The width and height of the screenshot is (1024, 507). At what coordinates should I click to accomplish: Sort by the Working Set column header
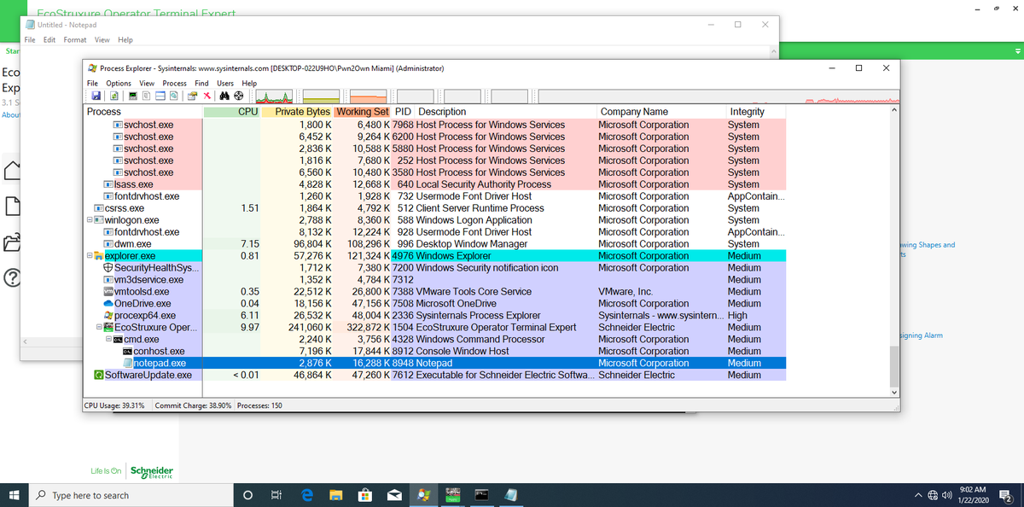coord(362,112)
